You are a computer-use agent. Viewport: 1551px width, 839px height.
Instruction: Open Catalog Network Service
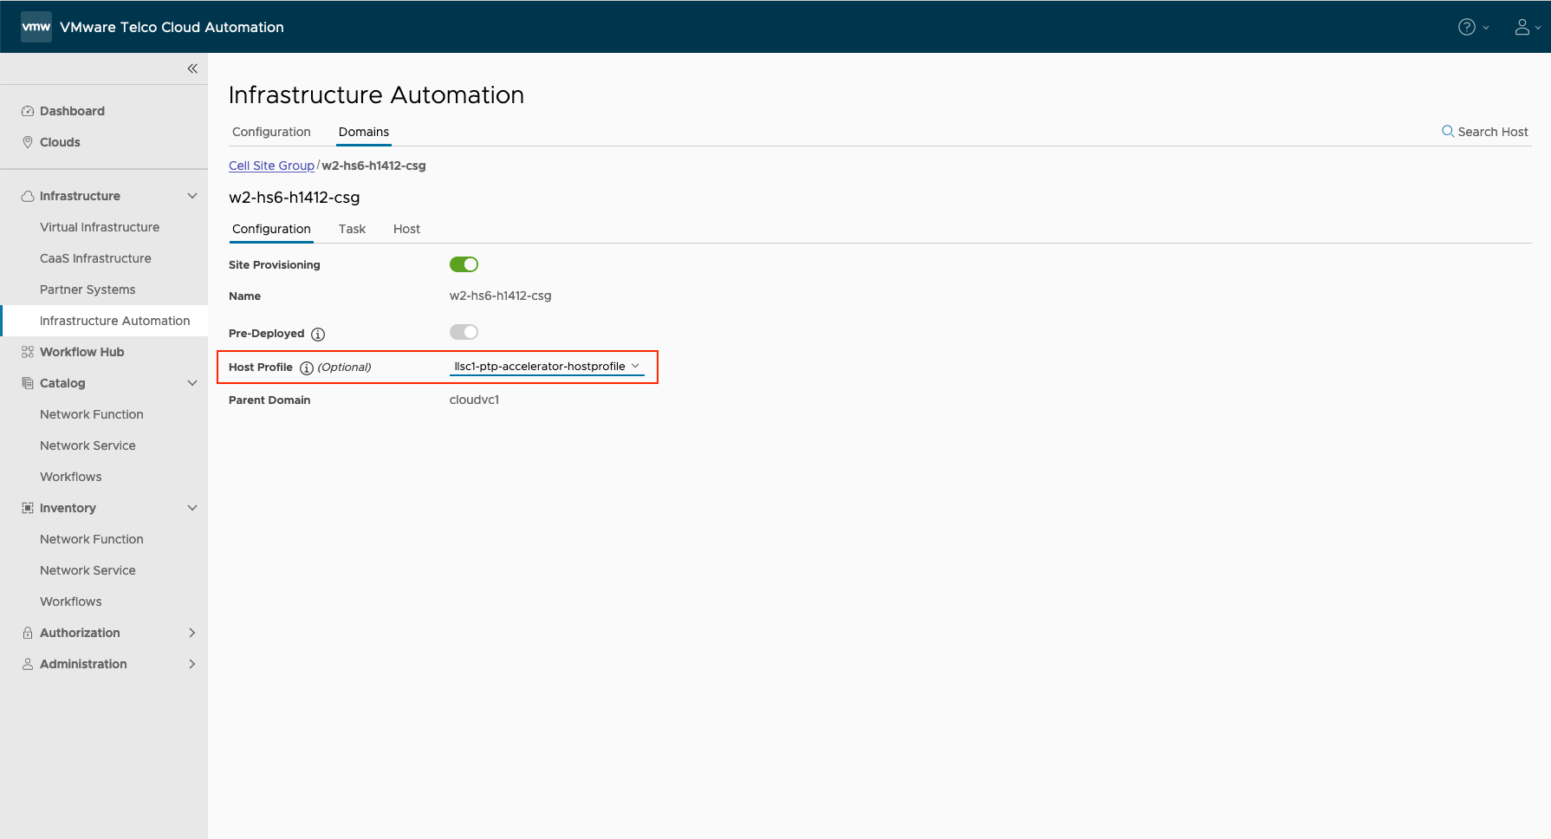(88, 446)
